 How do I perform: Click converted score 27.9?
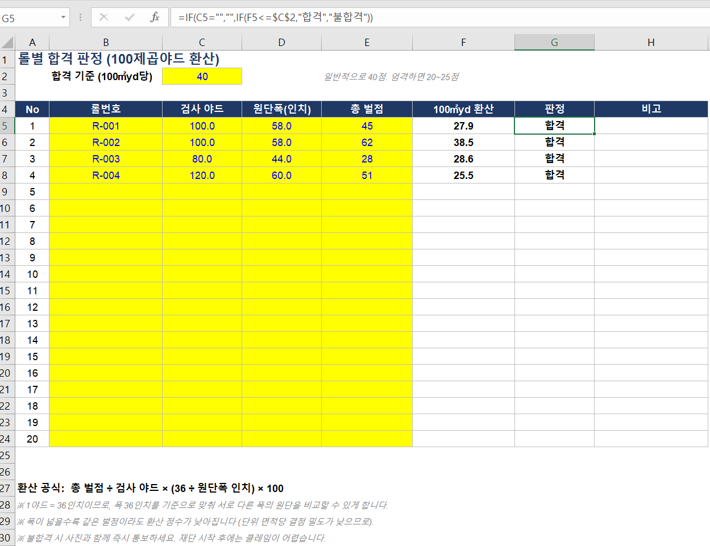463,126
